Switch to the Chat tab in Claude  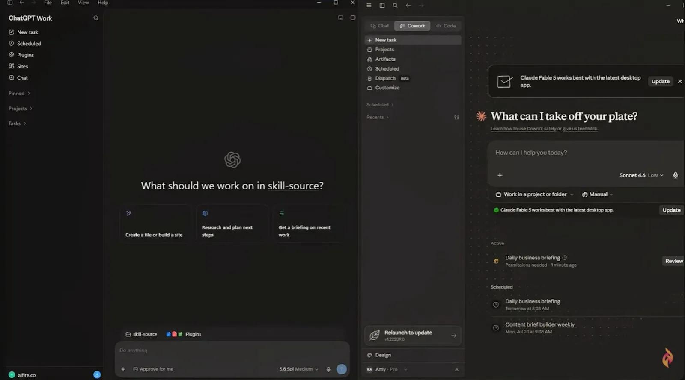380,26
